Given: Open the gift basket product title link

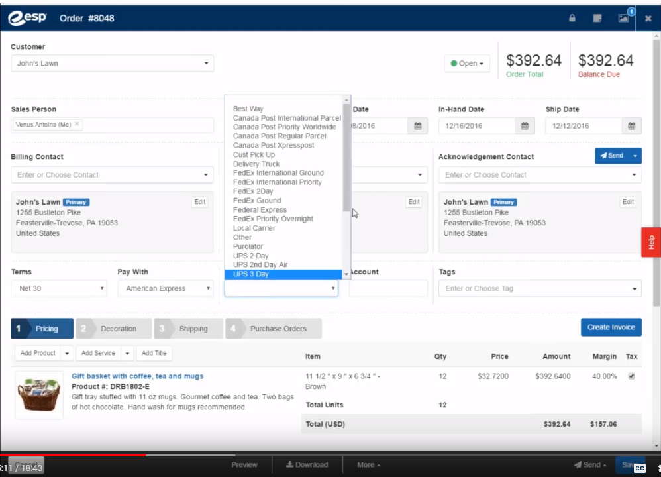Looking at the screenshot, I should click(x=137, y=376).
